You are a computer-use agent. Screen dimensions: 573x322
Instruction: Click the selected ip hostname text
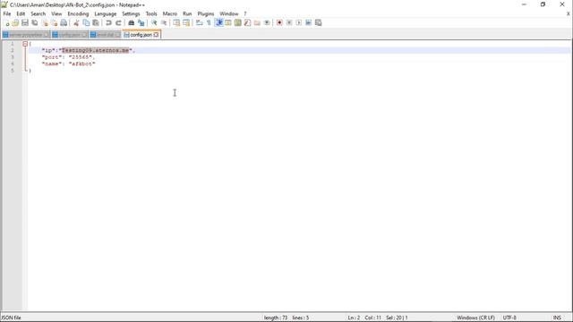(x=96, y=50)
